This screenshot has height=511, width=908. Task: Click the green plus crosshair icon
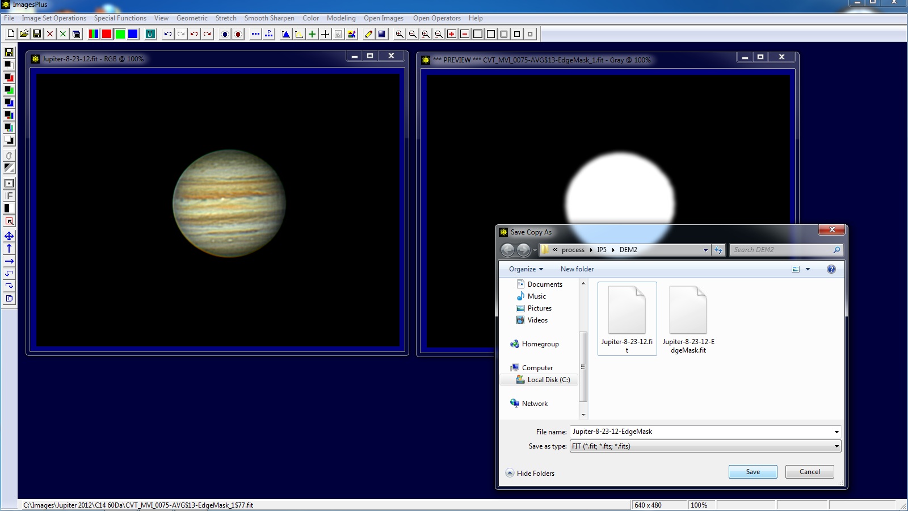coord(312,34)
